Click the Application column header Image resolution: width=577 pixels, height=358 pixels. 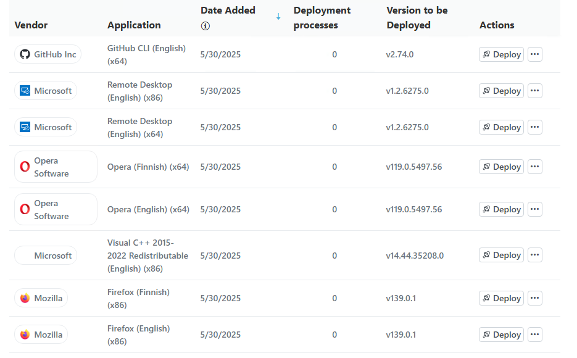(134, 25)
